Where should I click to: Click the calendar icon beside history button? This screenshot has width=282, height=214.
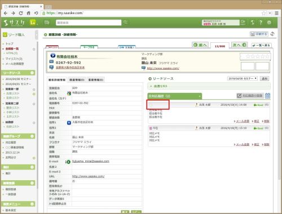(267, 96)
